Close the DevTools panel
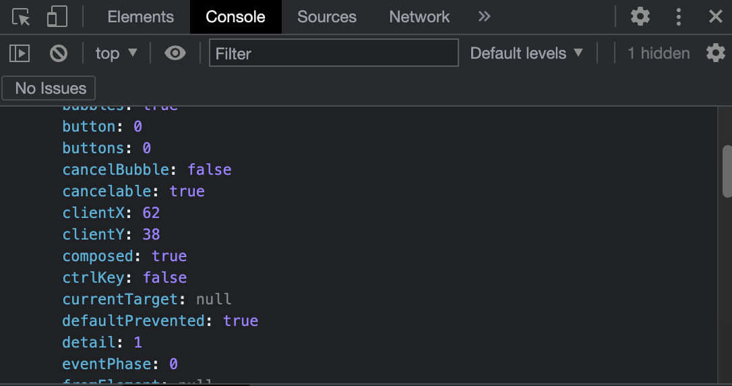The width and height of the screenshot is (732, 386). [715, 17]
